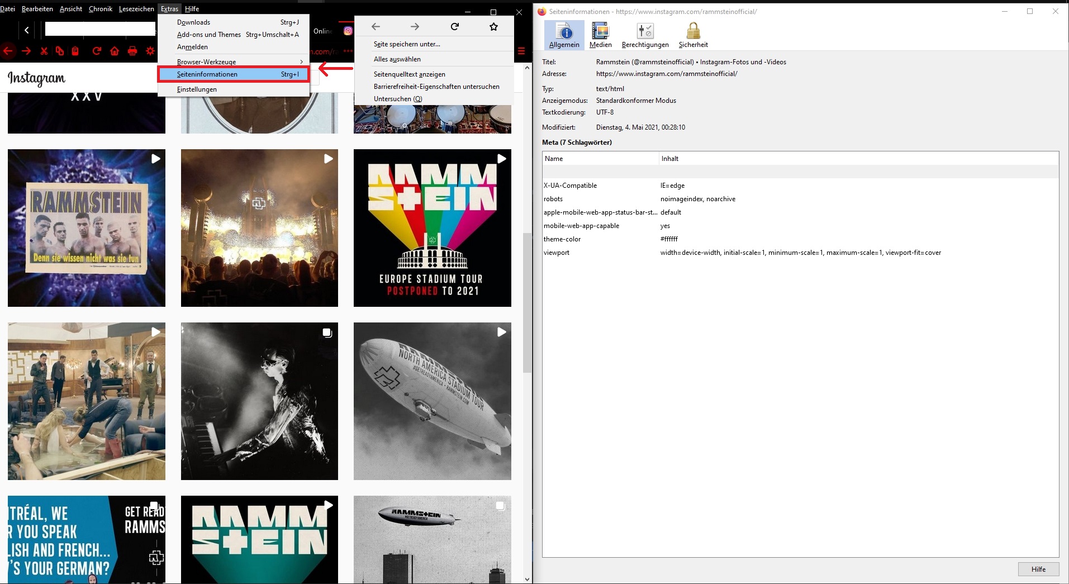
Task: Go to home via red house icon
Action: tap(115, 51)
